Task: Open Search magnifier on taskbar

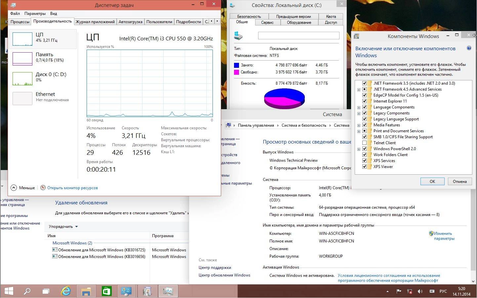Action: click(x=27, y=291)
